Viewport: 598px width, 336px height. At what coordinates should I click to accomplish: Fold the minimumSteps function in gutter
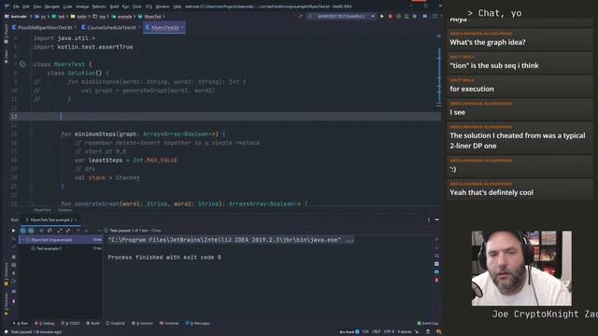click(x=31, y=134)
